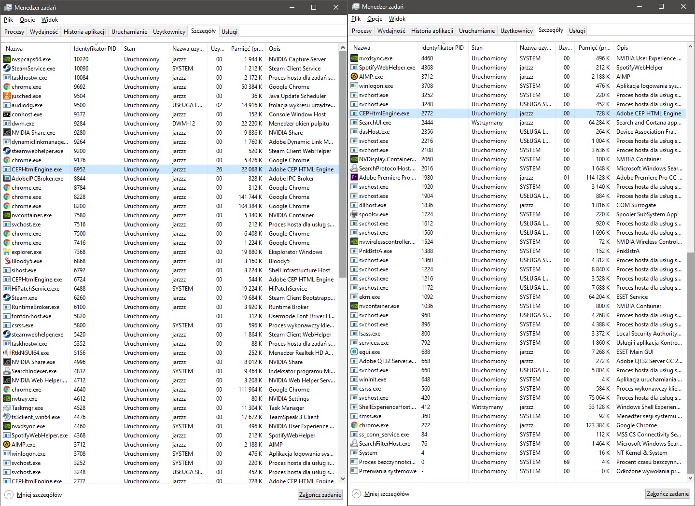Click Bloody5.exe red icon
The image size is (695, 506).
pos(7,261)
